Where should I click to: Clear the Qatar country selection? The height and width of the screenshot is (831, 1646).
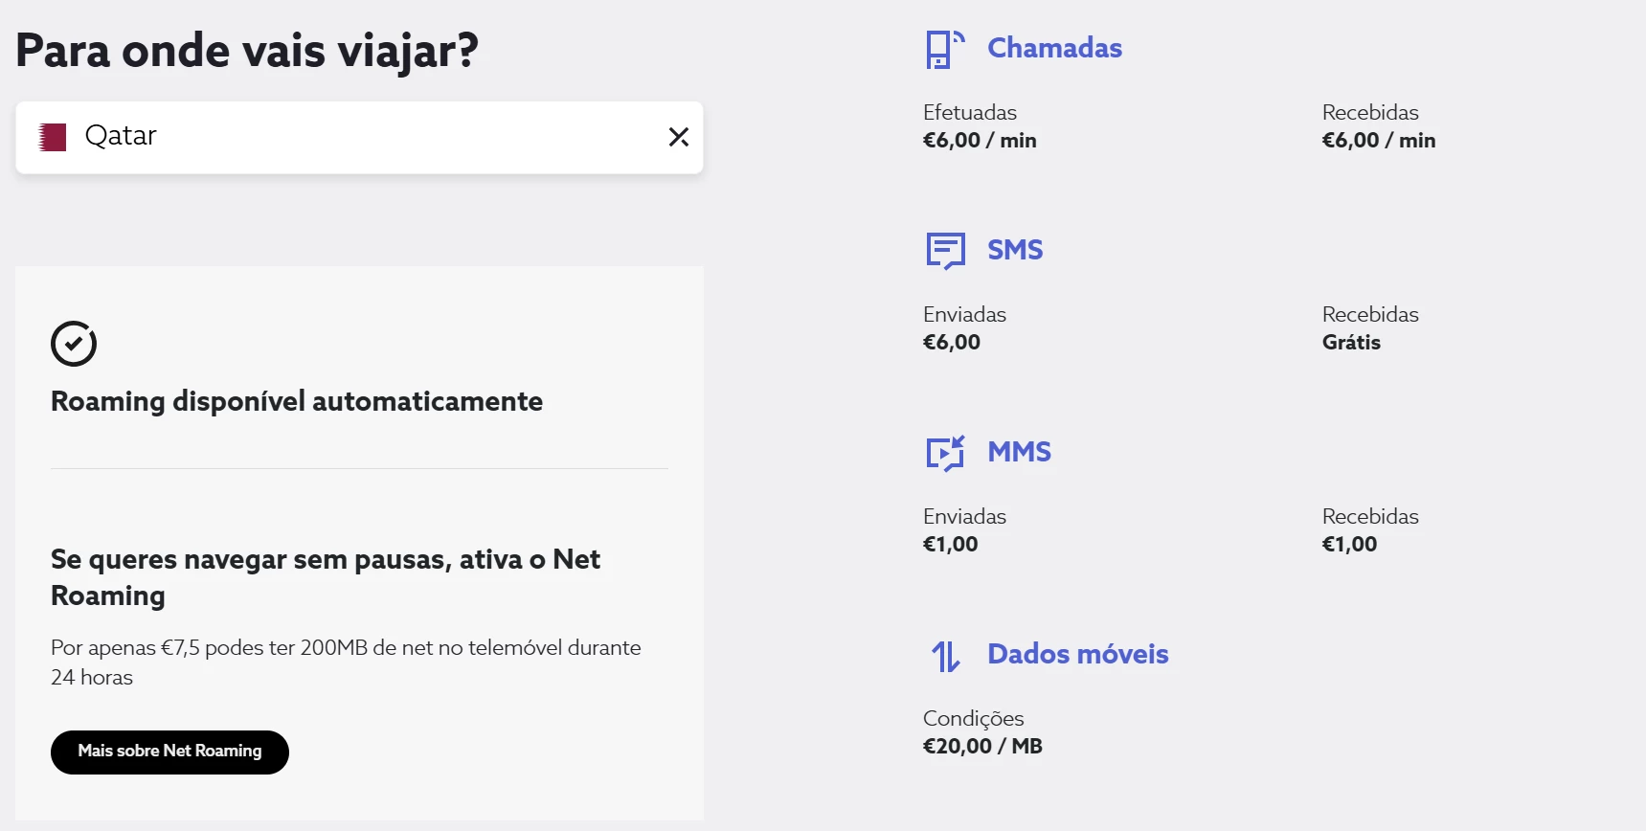point(678,137)
